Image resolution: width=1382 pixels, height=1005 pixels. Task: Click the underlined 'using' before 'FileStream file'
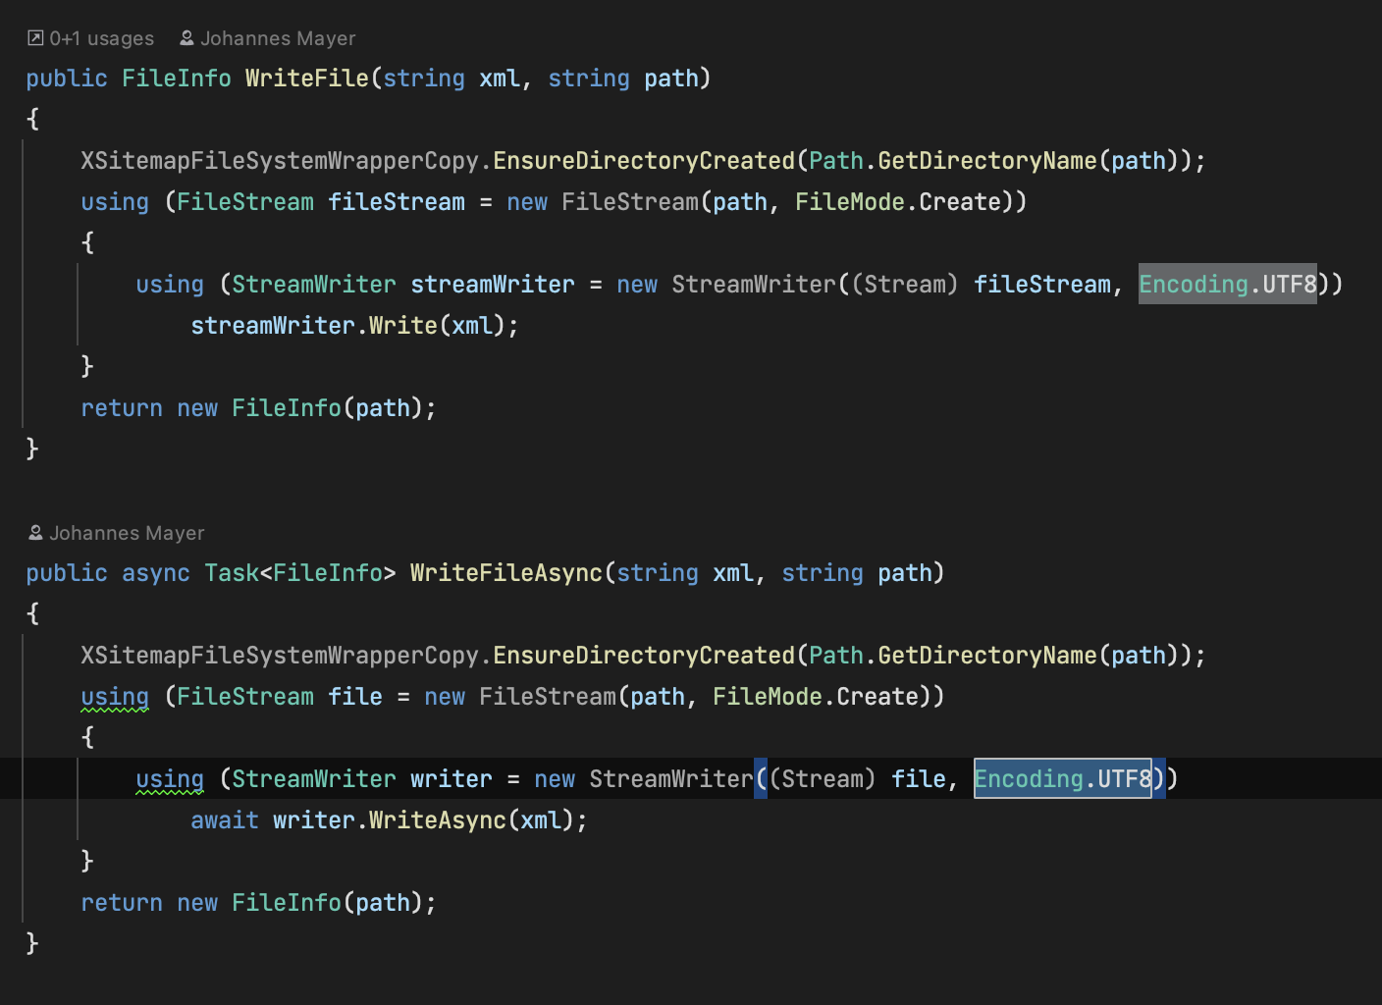(x=115, y=697)
